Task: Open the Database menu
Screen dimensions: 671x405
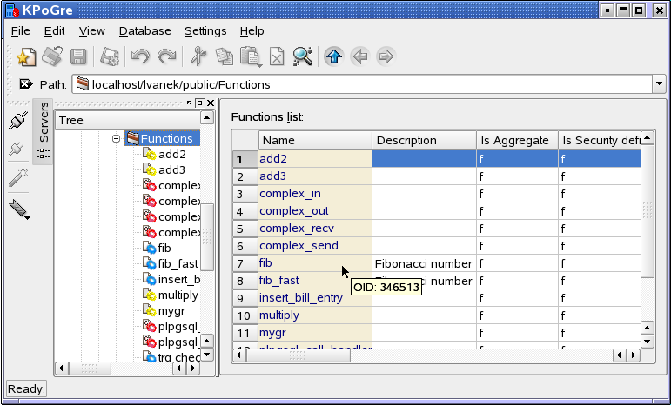Action: [144, 31]
